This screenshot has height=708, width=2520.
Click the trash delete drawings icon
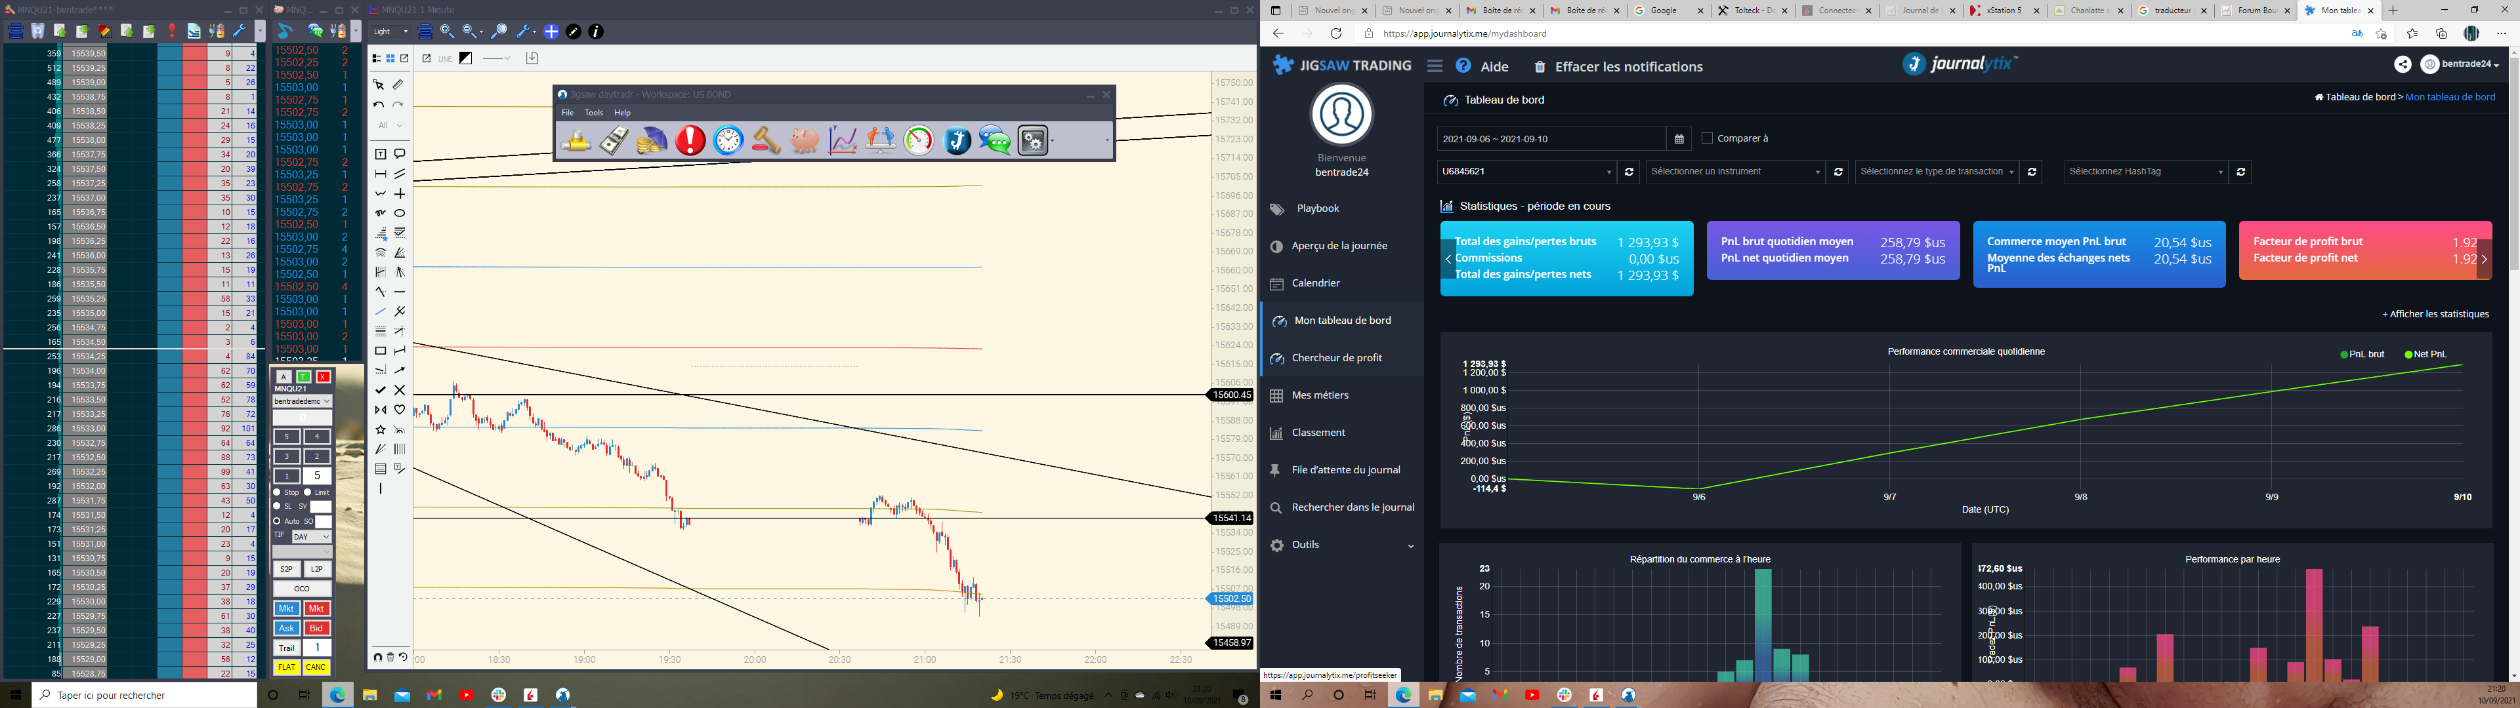(390, 657)
